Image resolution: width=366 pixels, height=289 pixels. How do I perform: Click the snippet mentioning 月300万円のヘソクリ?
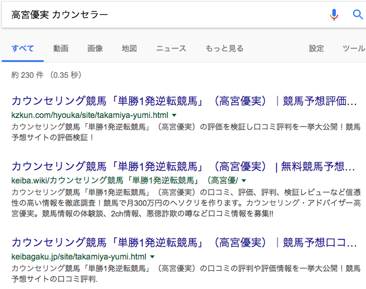186,203
